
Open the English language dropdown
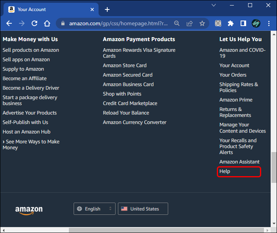coord(94,209)
